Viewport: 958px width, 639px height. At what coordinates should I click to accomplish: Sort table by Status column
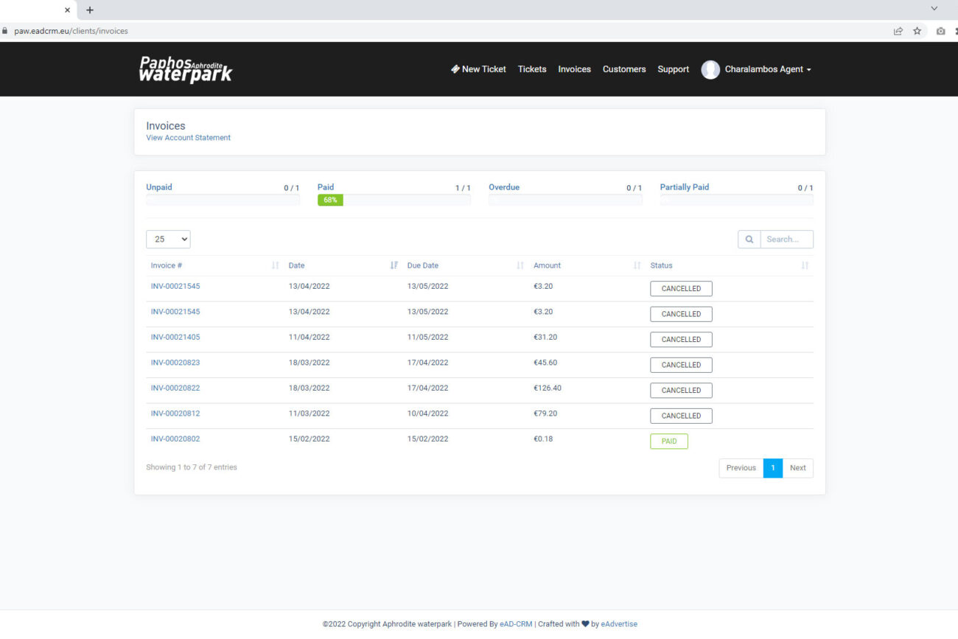point(804,265)
